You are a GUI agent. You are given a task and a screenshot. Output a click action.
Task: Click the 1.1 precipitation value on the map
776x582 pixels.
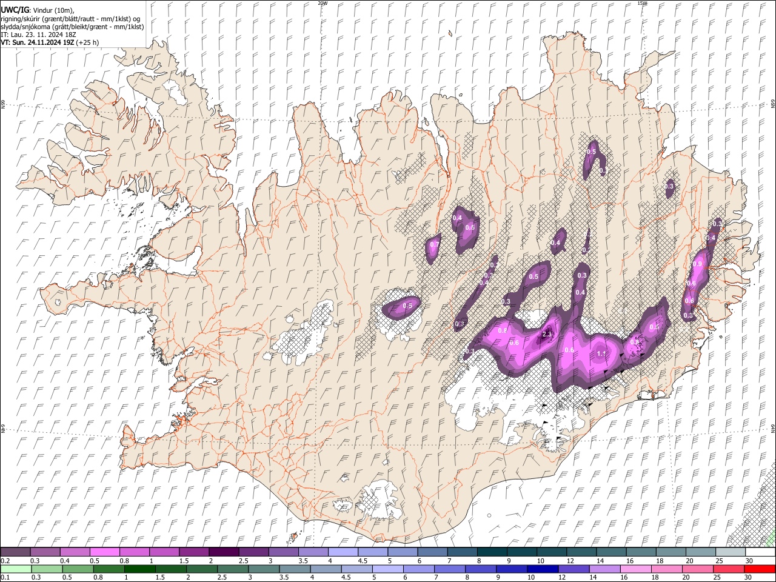[x=601, y=353]
